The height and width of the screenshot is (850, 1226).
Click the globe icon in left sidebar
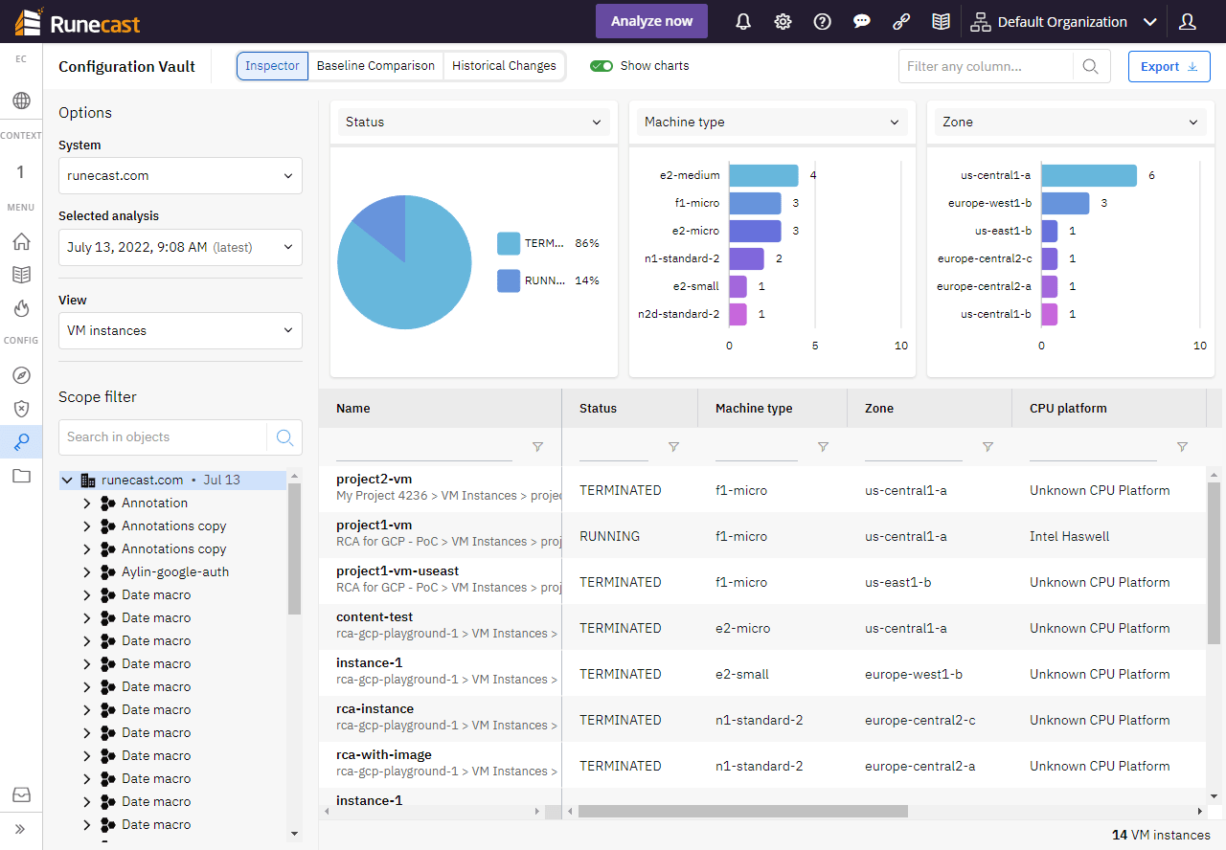click(21, 101)
